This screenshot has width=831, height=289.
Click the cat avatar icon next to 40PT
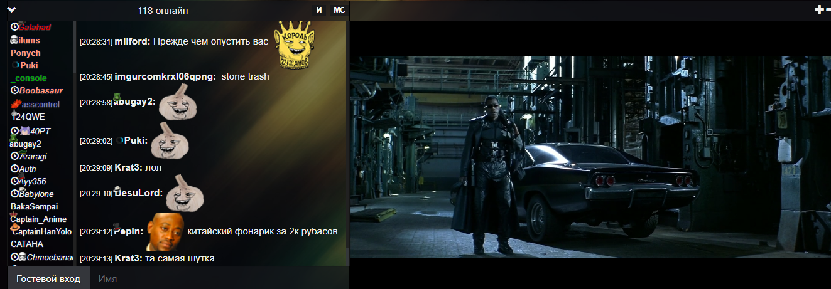pos(24,130)
